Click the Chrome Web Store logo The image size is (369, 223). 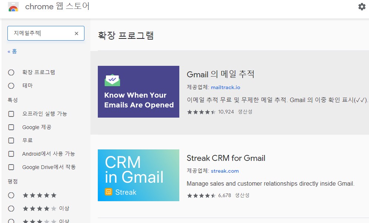[13, 7]
